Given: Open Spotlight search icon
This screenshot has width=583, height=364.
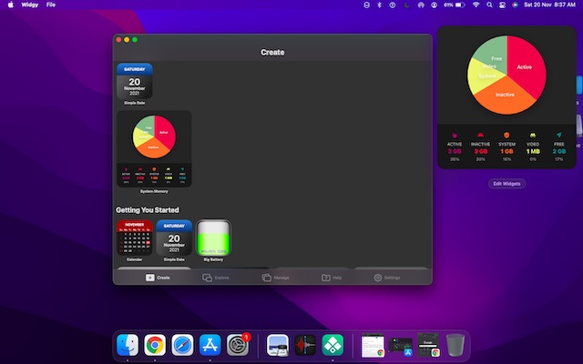Looking at the screenshot, I should click(489, 5).
